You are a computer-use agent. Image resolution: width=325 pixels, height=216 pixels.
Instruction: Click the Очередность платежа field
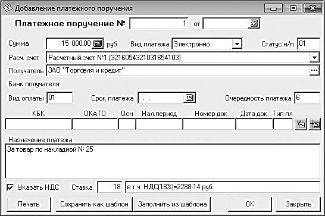pos(307,98)
